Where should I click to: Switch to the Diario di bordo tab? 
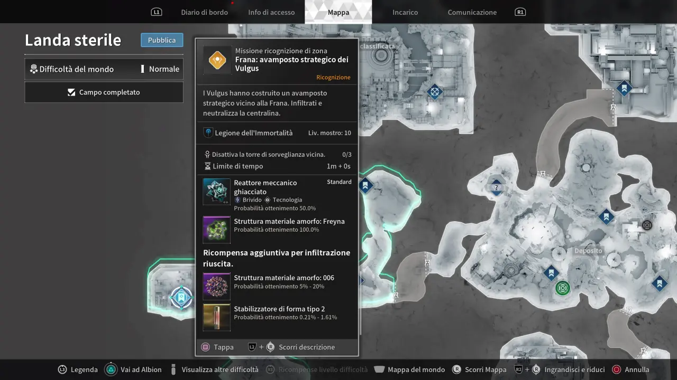[x=204, y=12]
